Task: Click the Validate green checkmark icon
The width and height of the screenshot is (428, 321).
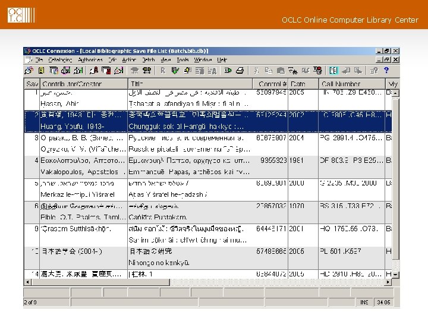Action: click(175, 71)
